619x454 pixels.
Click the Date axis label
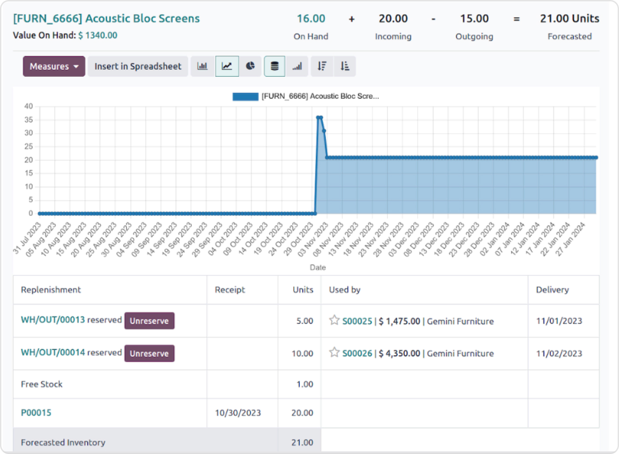click(x=317, y=267)
